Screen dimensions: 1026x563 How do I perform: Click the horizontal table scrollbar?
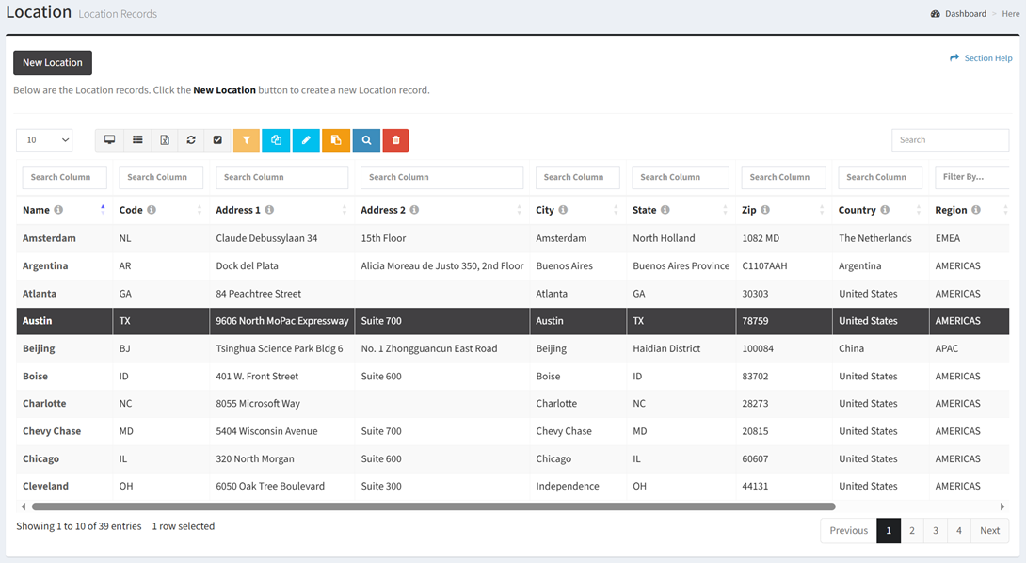433,507
